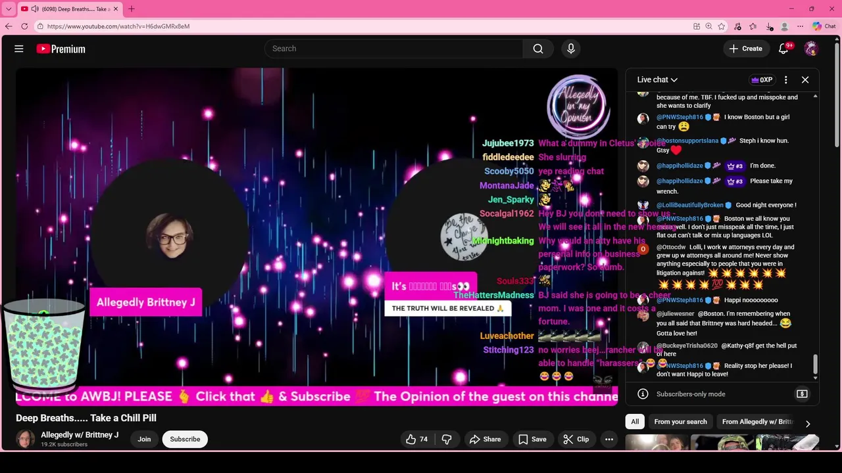Open Allegedly w/ Brittney J channel name
842x473 pixels.
pyautogui.click(x=80, y=435)
